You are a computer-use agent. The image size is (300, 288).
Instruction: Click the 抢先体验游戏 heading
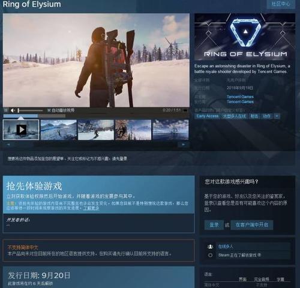coord(34,186)
